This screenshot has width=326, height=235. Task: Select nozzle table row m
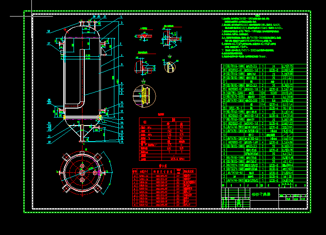click(164, 205)
